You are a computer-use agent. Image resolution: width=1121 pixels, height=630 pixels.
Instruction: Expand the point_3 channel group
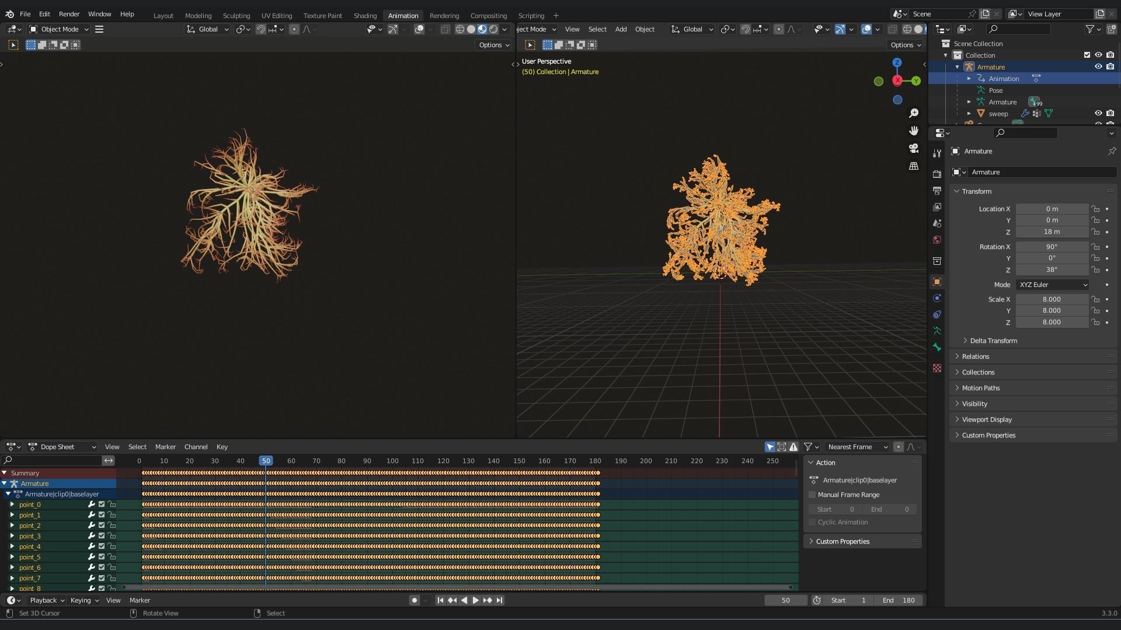click(x=12, y=536)
